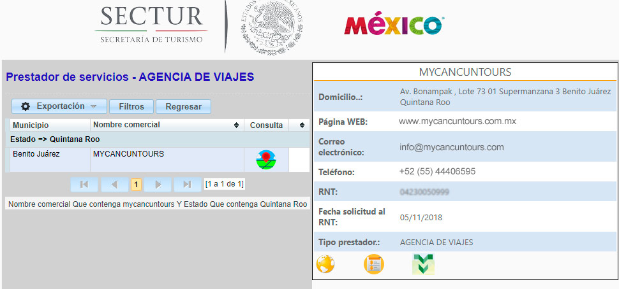619x289 pixels.
Task: Go to next results page
Action: (158, 184)
